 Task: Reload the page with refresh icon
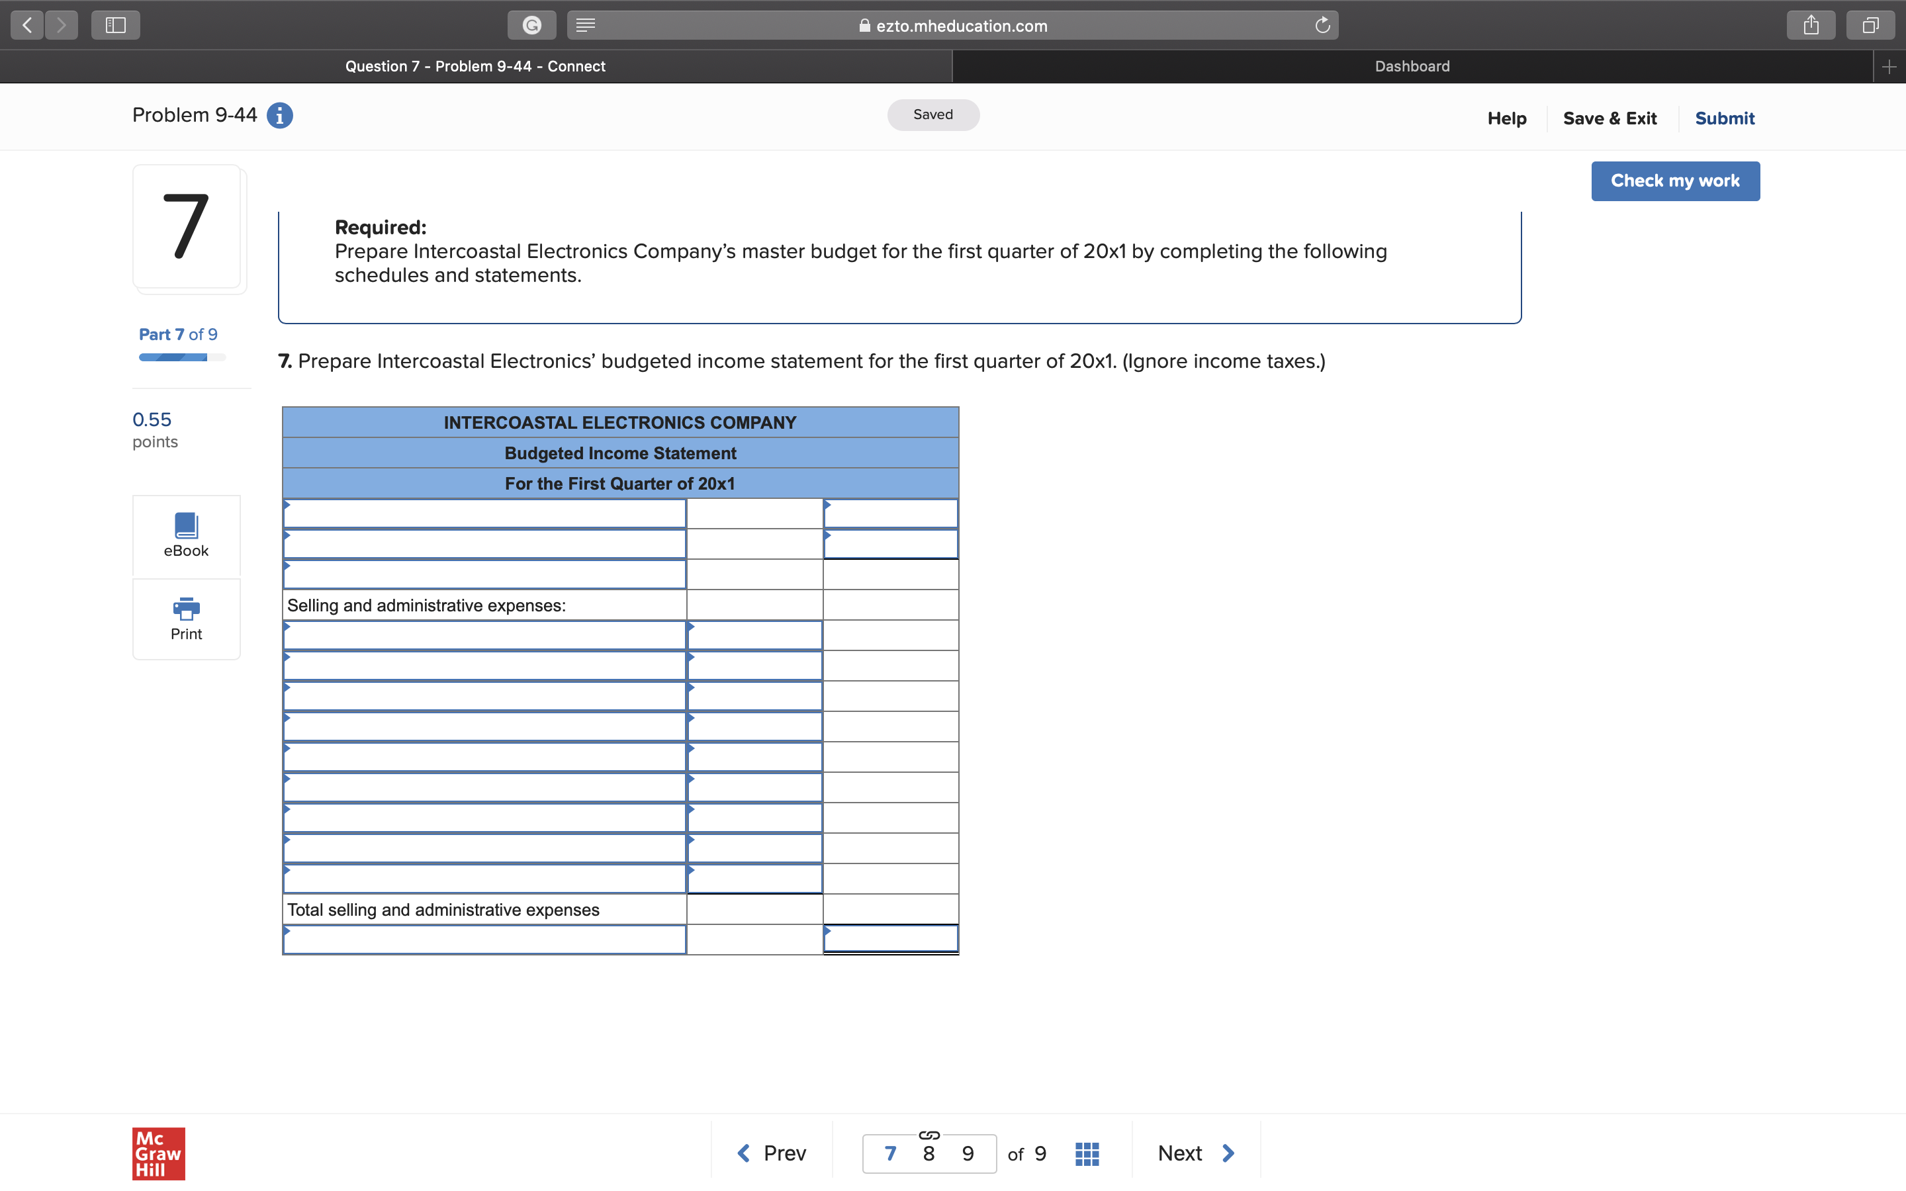click(x=1322, y=25)
